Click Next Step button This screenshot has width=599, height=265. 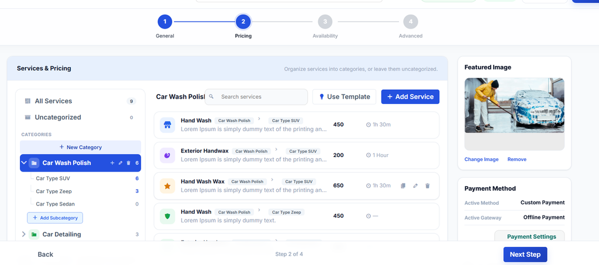tap(525, 254)
